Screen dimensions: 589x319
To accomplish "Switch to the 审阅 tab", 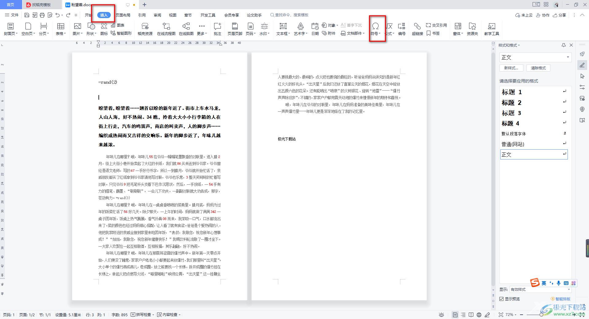I will (157, 15).
